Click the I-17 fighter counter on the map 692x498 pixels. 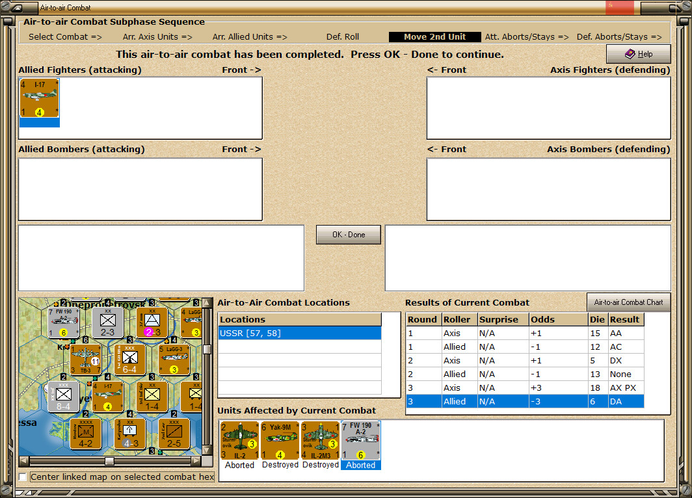pyautogui.click(x=108, y=397)
